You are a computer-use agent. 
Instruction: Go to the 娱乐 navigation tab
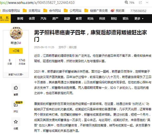(x=126, y=19)
